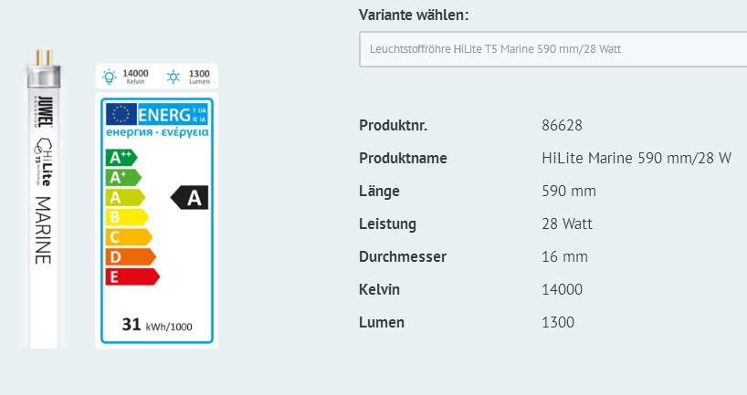Click the yellow B energy class bar
This screenshot has width=747, height=395.
click(126, 217)
